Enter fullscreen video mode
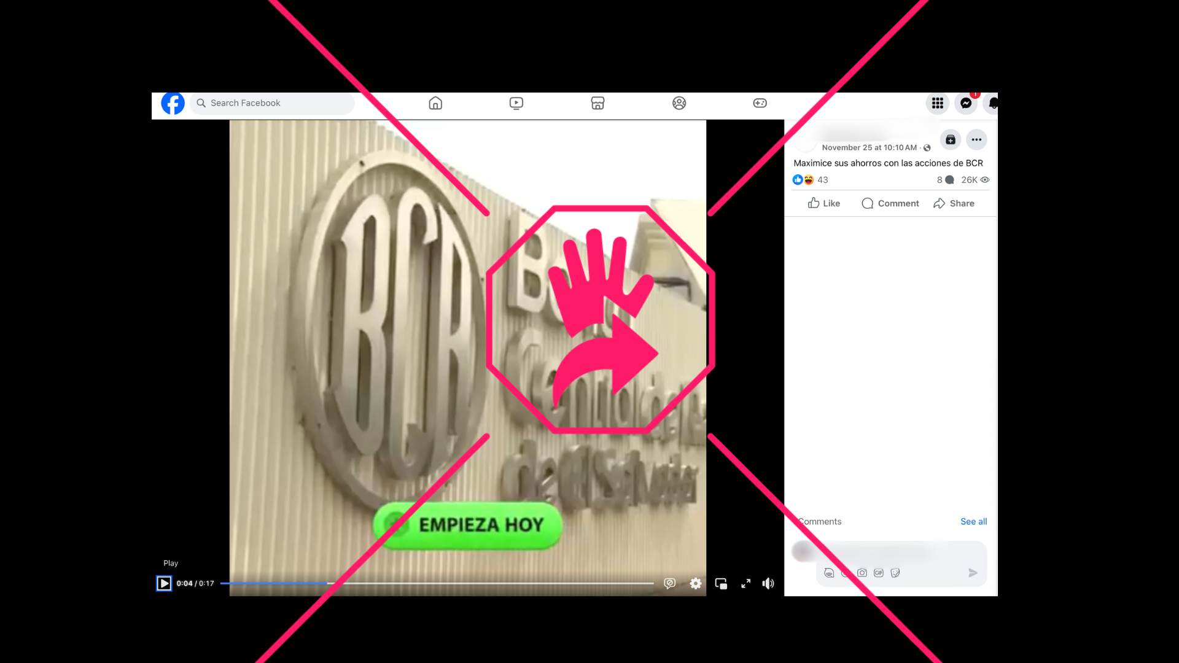This screenshot has height=663, width=1179. [x=745, y=583]
